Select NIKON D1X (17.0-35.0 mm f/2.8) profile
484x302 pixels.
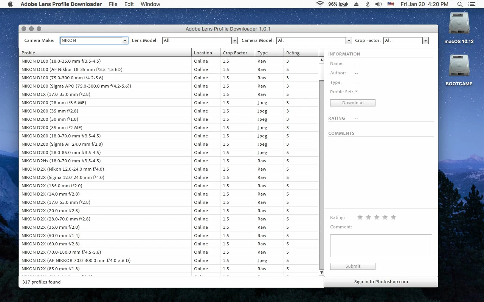coord(169,94)
